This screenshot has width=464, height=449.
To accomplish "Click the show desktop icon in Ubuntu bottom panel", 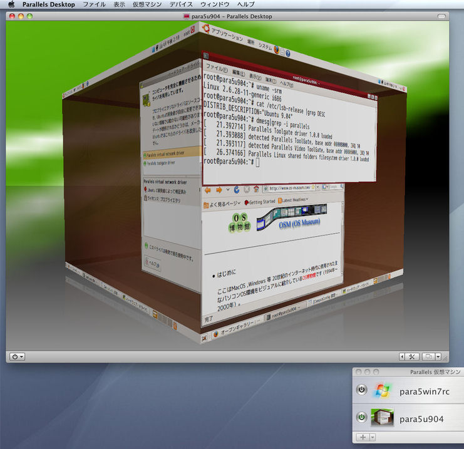I will (204, 338).
